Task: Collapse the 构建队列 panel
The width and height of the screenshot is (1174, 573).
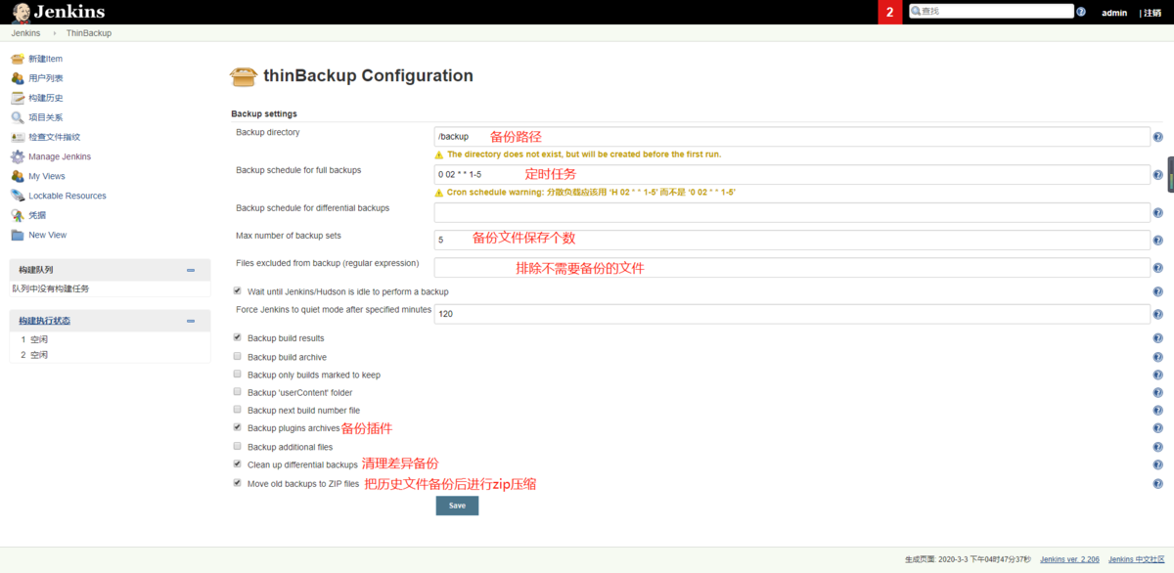Action: (x=191, y=270)
